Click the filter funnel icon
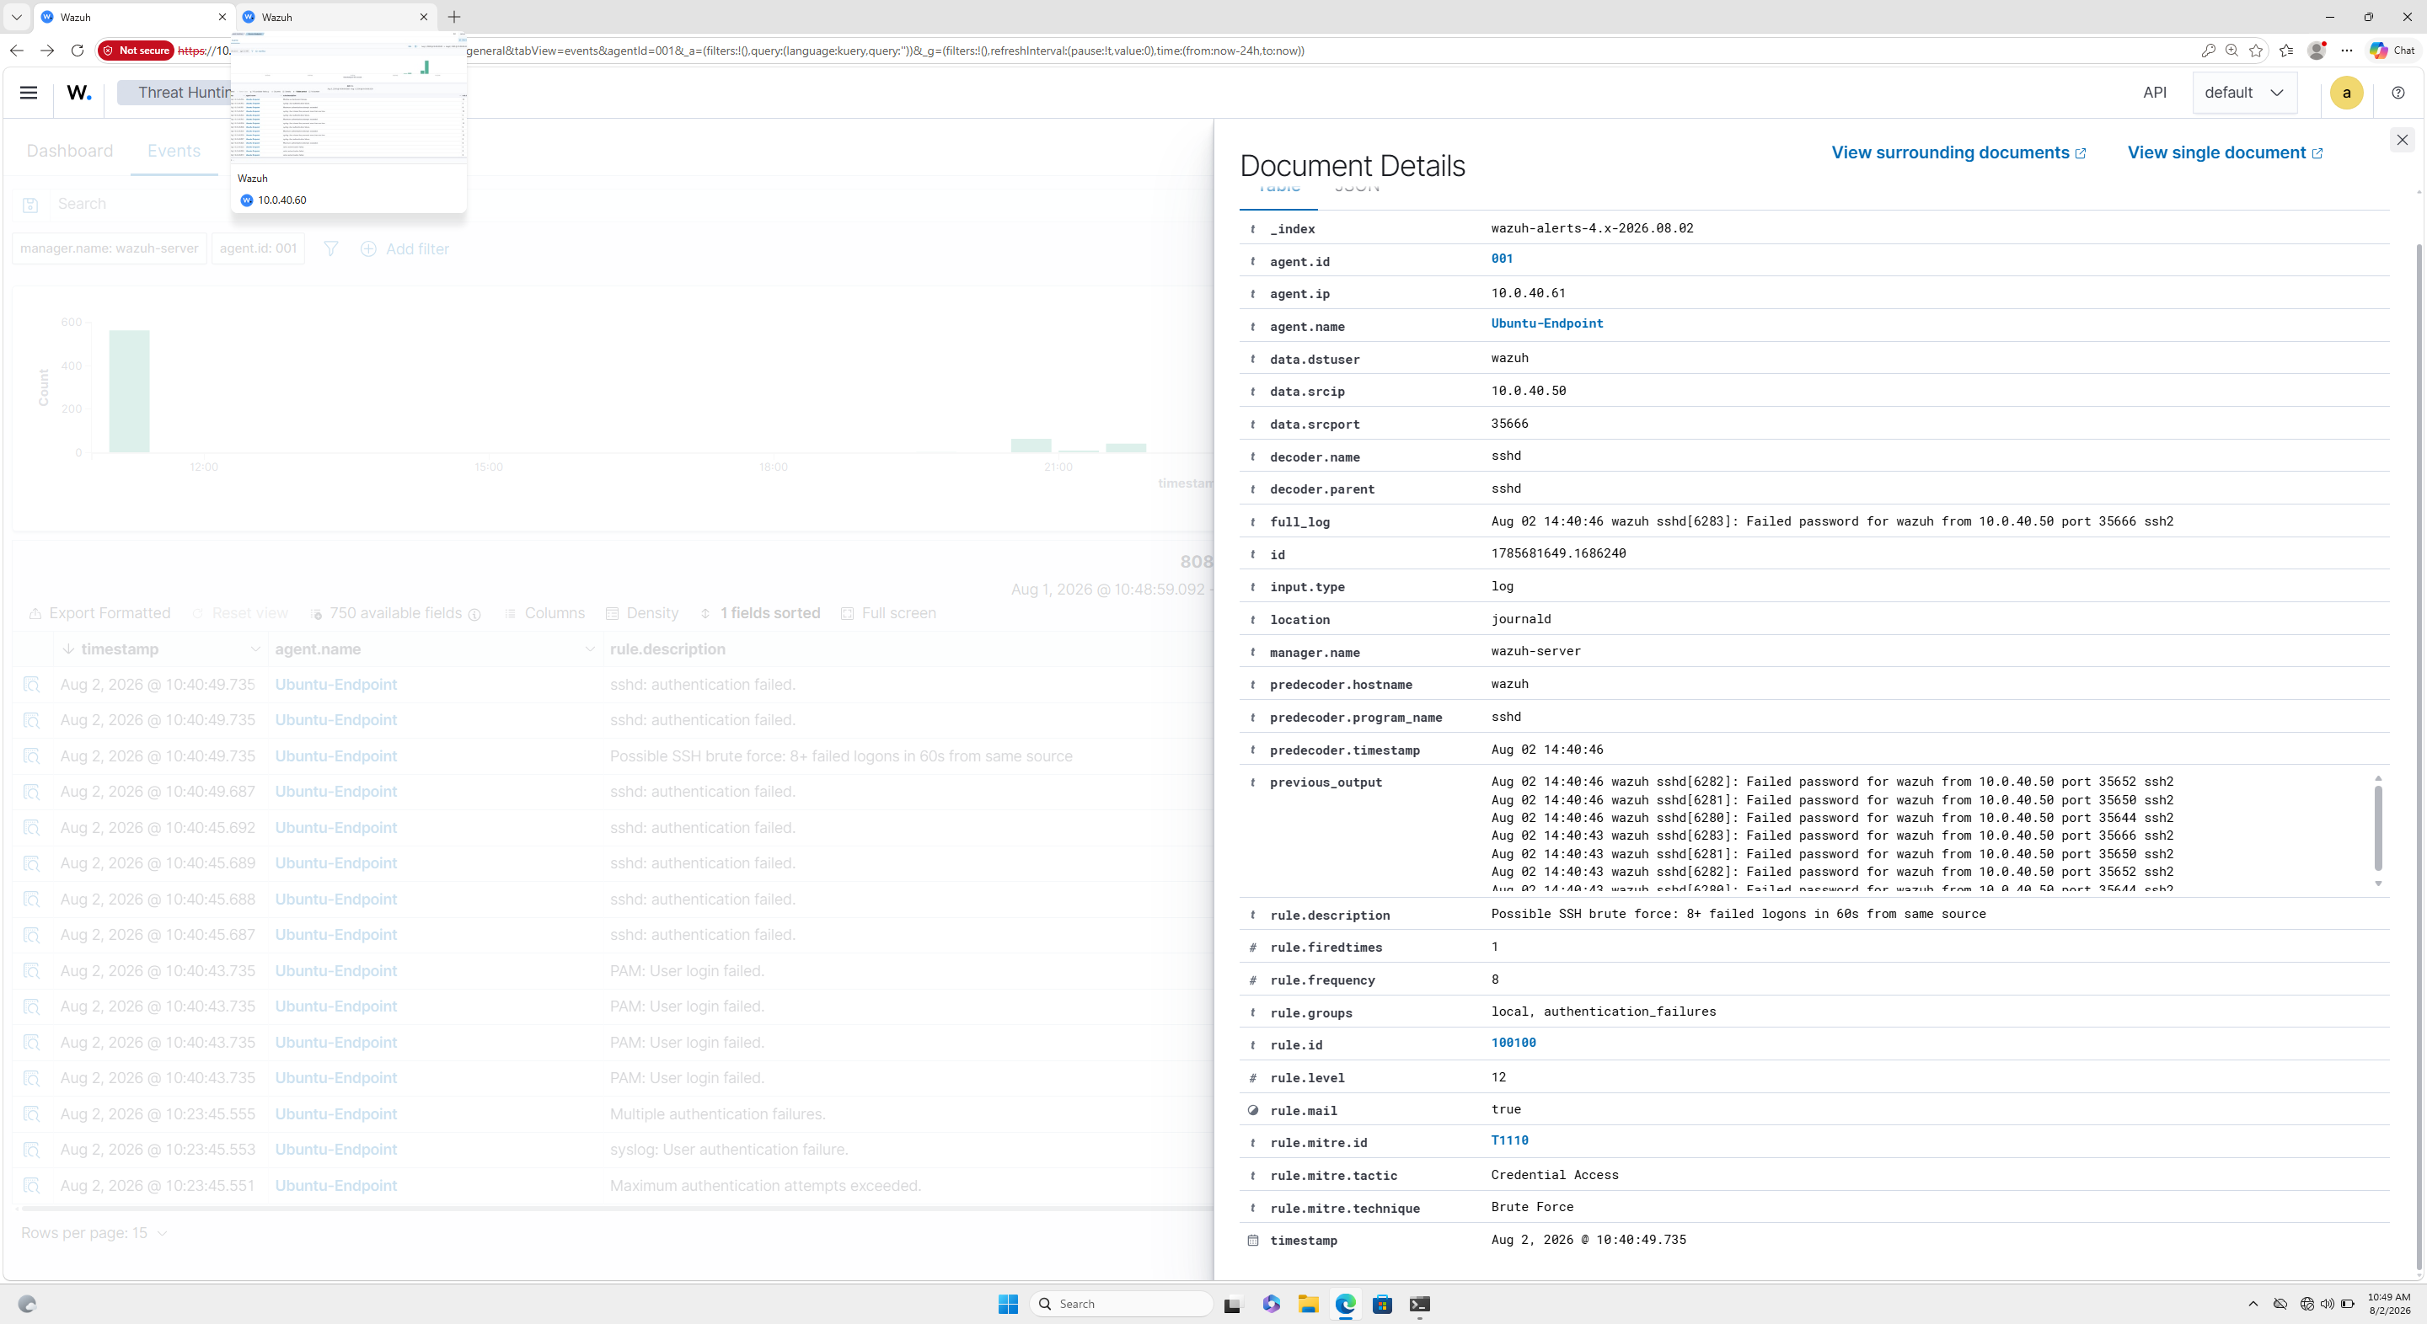Viewport: 2427px width, 1324px height. click(x=330, y=248)
